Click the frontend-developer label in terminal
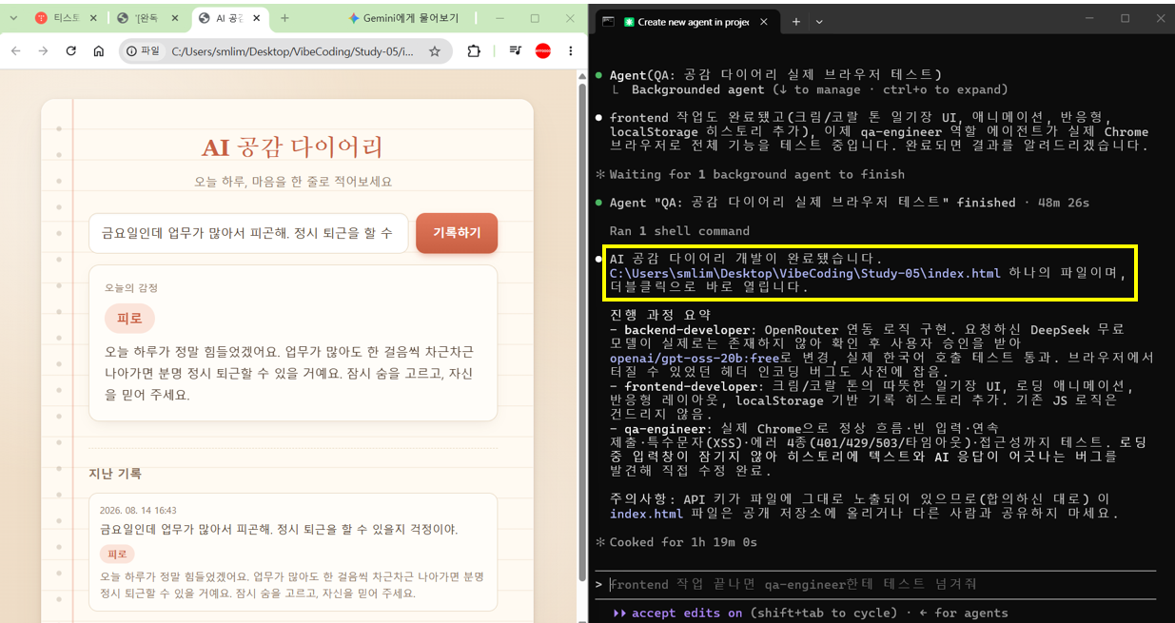The image size is (1175, 623). [689, 385]
